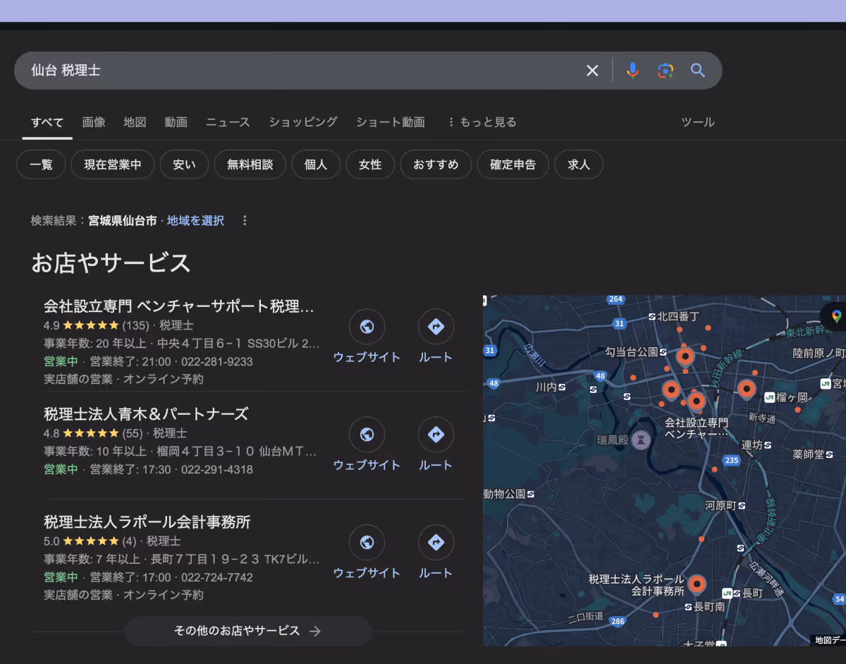Select the 一覧 filter chip
846x664 pixels.
pos(41,164)
